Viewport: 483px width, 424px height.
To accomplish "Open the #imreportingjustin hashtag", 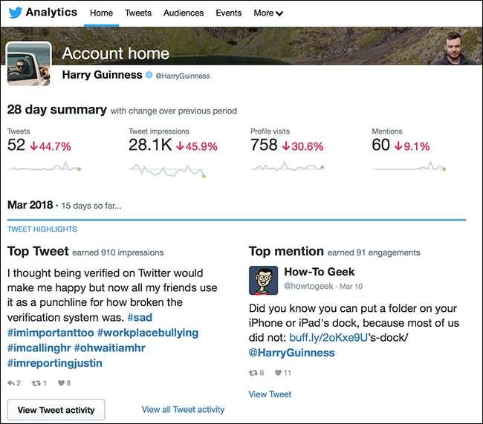I will tap(55, 363).
